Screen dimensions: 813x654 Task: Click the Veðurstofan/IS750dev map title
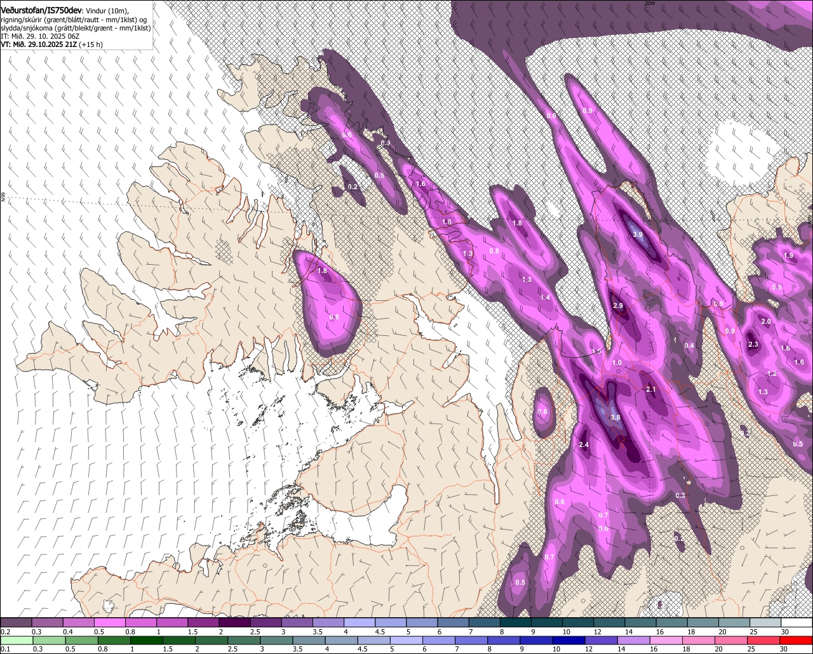pos(41,11)
